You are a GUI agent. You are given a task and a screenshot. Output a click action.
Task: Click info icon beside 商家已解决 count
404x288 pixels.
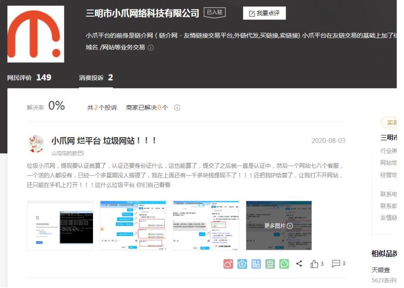tap(177, 108)
